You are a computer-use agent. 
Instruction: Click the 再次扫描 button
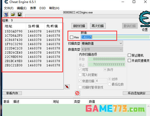(x=98, y=26)
